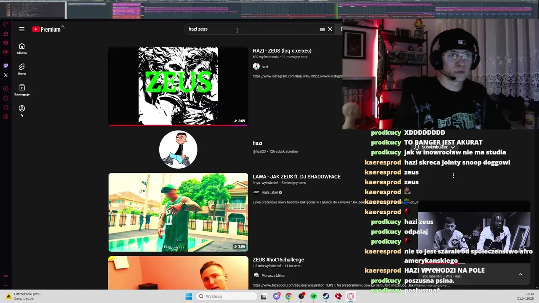The width and height of the screenshot is (539, 303).
Task: Click the taskbar Wyszukaj search box
Action: pyautogui.click(x=227, y=296)
